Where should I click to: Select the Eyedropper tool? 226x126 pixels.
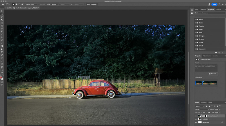pos(2,29)
